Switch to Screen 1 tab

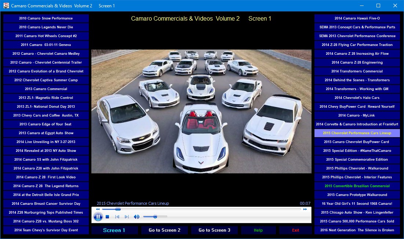[x=114, y=230]
